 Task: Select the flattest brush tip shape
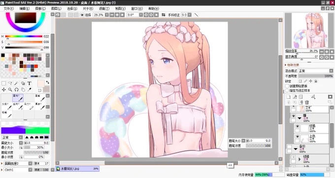46,137
